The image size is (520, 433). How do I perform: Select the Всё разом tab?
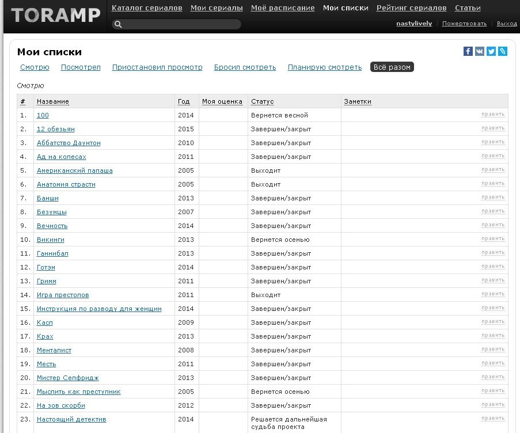pos(392,67)
